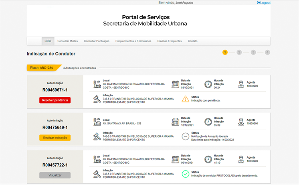The height and width of the screenshot is (185, 299).
Task: Click the Logout link
Action: point(264,3)
